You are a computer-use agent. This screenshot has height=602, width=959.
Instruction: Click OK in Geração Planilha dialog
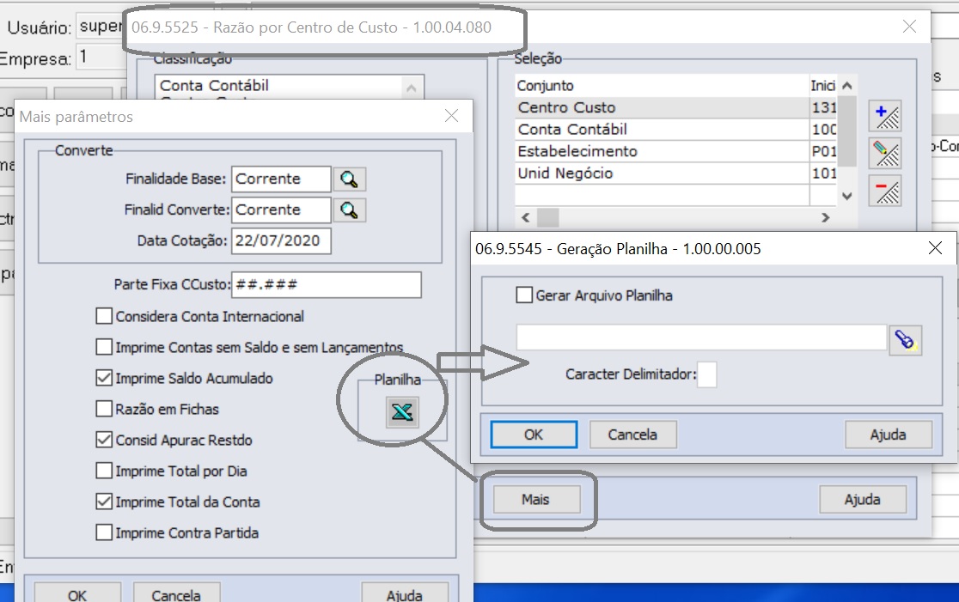(534, 435)
